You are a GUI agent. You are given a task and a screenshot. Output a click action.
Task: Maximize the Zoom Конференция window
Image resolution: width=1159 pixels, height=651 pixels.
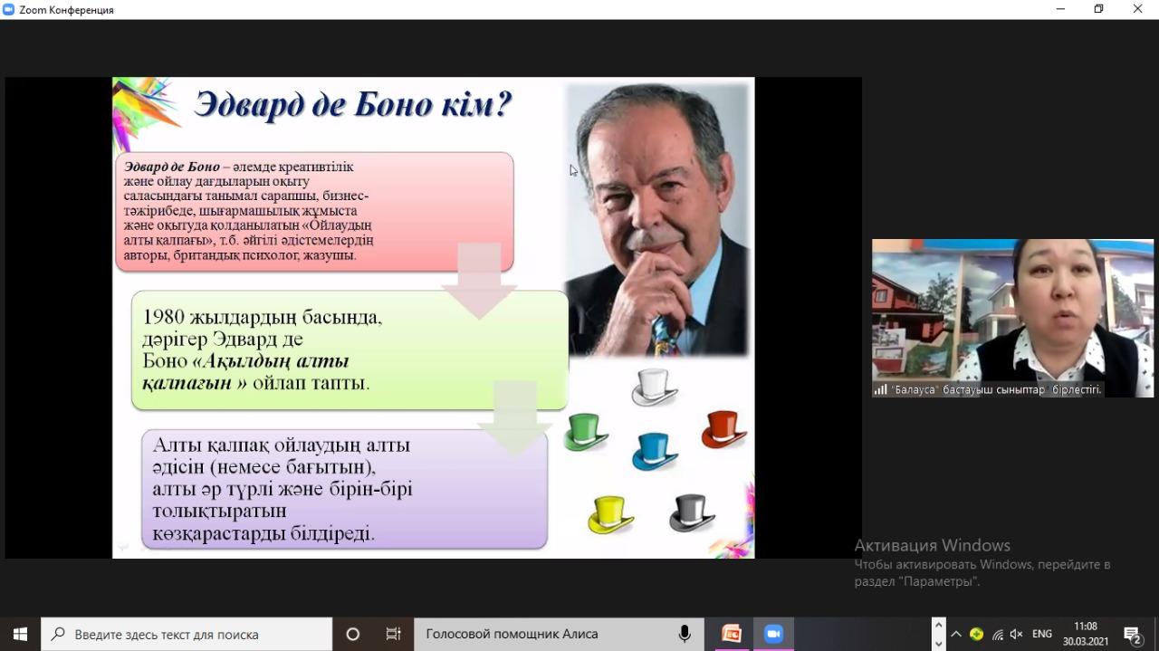pyautogui.click(x=1098, y=9)
